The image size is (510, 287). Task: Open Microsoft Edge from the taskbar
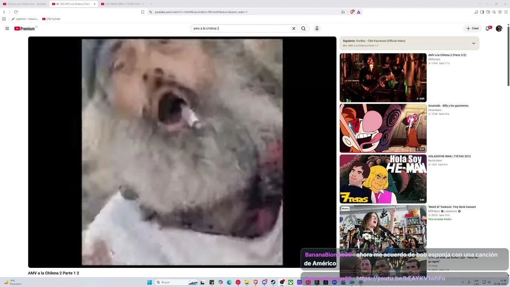pyautogui.click(x=229, y=282)
